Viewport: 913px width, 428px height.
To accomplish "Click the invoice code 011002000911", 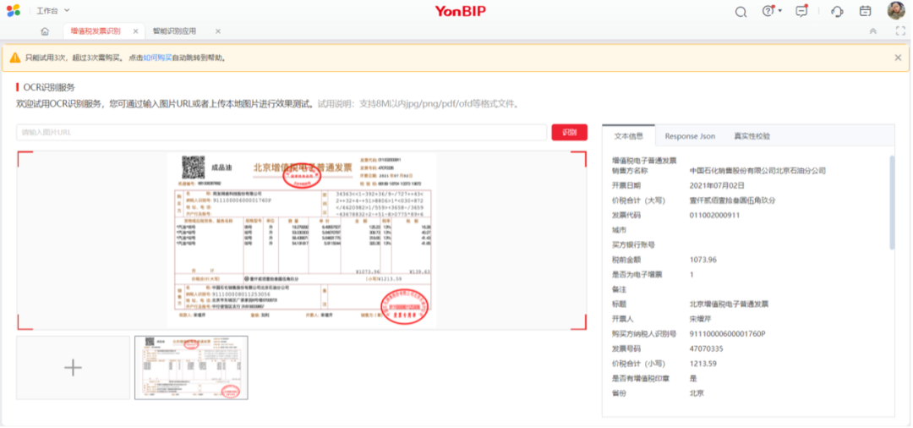I will pos(714,216).
